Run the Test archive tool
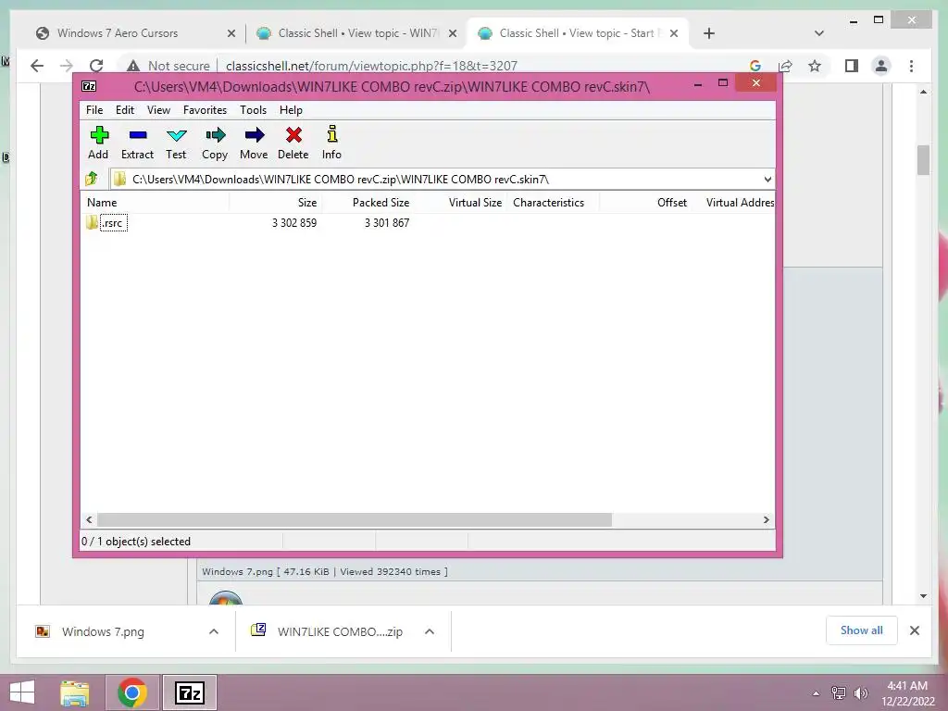This screenshot has width=948, height=711. (x=176, y=143)
